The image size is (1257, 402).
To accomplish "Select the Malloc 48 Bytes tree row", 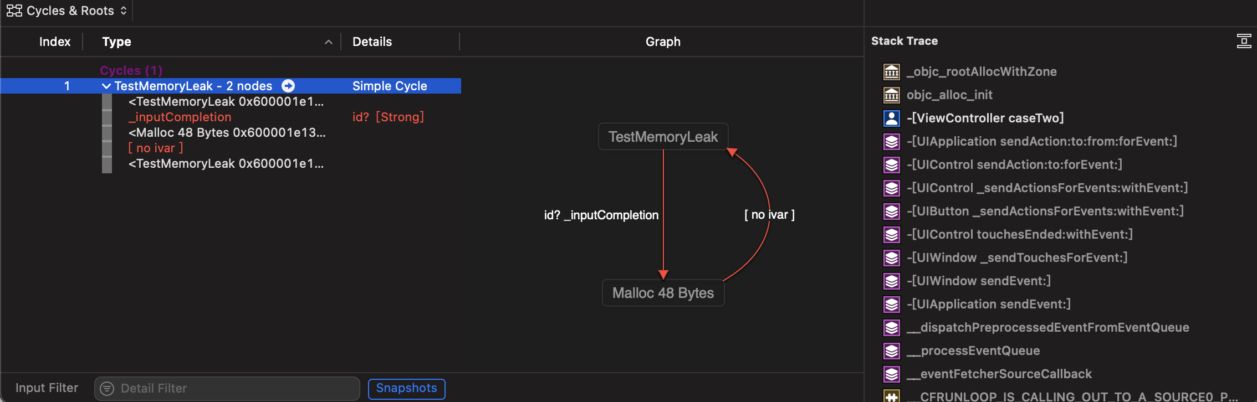I will click(226, 132).
